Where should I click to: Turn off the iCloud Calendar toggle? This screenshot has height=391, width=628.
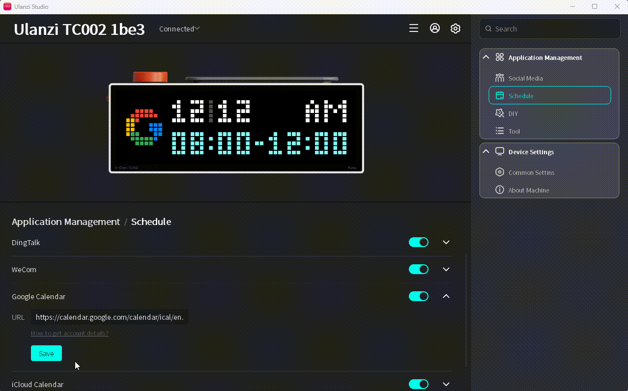click(x=419, y=384)
